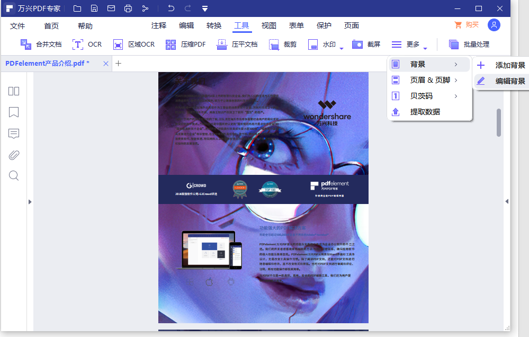Select 提取数据 in the dropdown menu
529x337 pixels.
tap(425, 112)
